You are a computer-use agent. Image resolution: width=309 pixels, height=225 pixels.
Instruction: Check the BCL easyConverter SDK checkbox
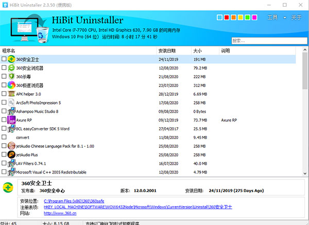tap(4, 128)
